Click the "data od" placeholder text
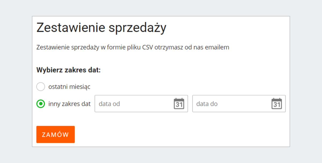 (x=109, y=104)
